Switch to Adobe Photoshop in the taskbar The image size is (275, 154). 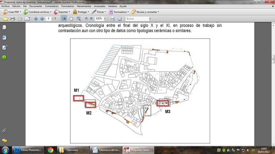[28, 150]
